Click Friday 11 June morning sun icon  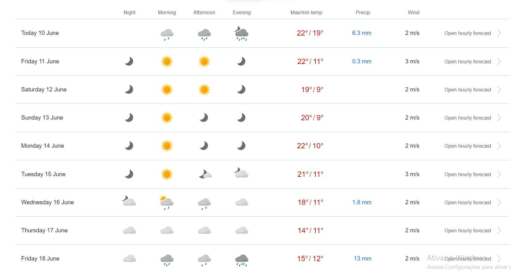click(x=167, y=61)
